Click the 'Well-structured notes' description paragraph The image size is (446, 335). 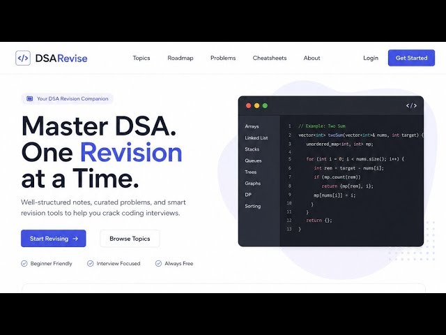103,208
